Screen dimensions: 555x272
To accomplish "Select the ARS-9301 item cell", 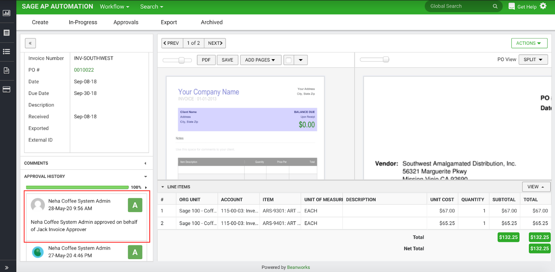I will [280, 211].
